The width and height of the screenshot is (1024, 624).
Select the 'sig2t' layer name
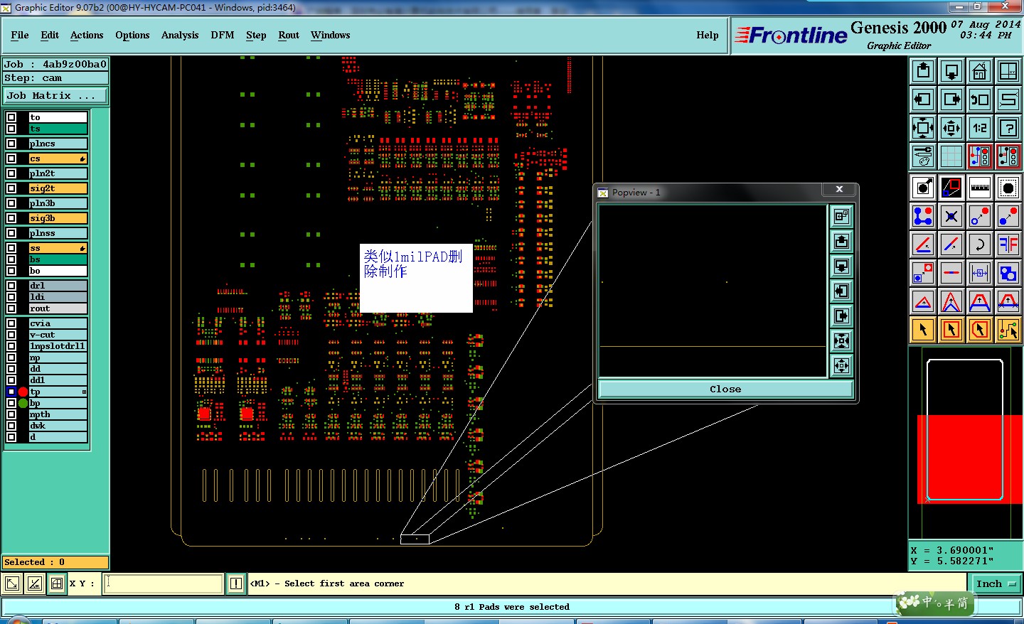tap(58, 188)
